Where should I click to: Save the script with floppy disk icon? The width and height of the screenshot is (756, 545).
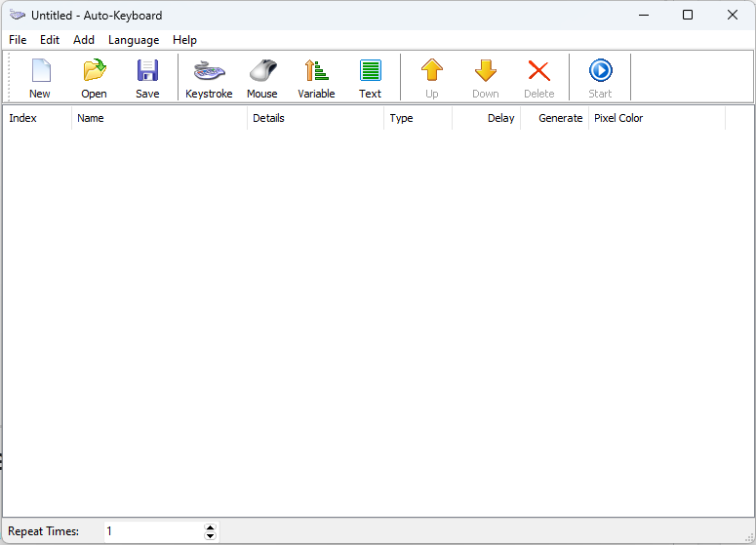click(x=147, y=78)
